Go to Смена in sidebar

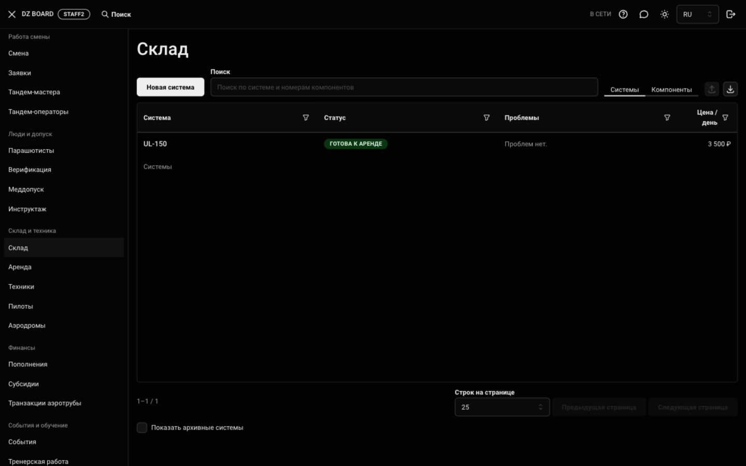coord(64,53)
